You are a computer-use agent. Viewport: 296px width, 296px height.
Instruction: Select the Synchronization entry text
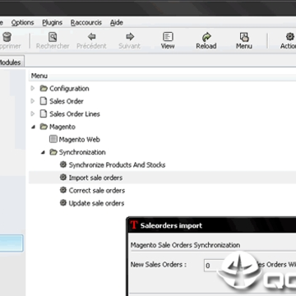82,152
